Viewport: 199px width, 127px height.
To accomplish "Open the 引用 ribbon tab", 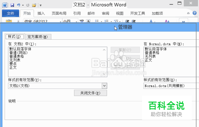I will [77, 13].
